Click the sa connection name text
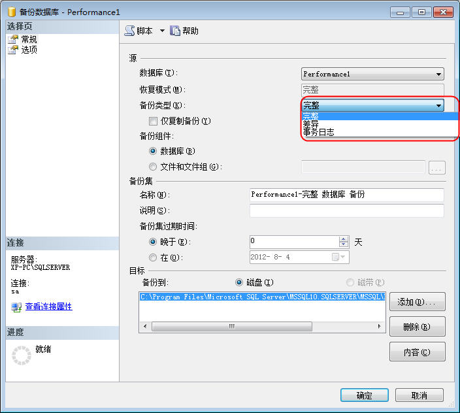This screenshot has width=460, height=413. [15, 291]
